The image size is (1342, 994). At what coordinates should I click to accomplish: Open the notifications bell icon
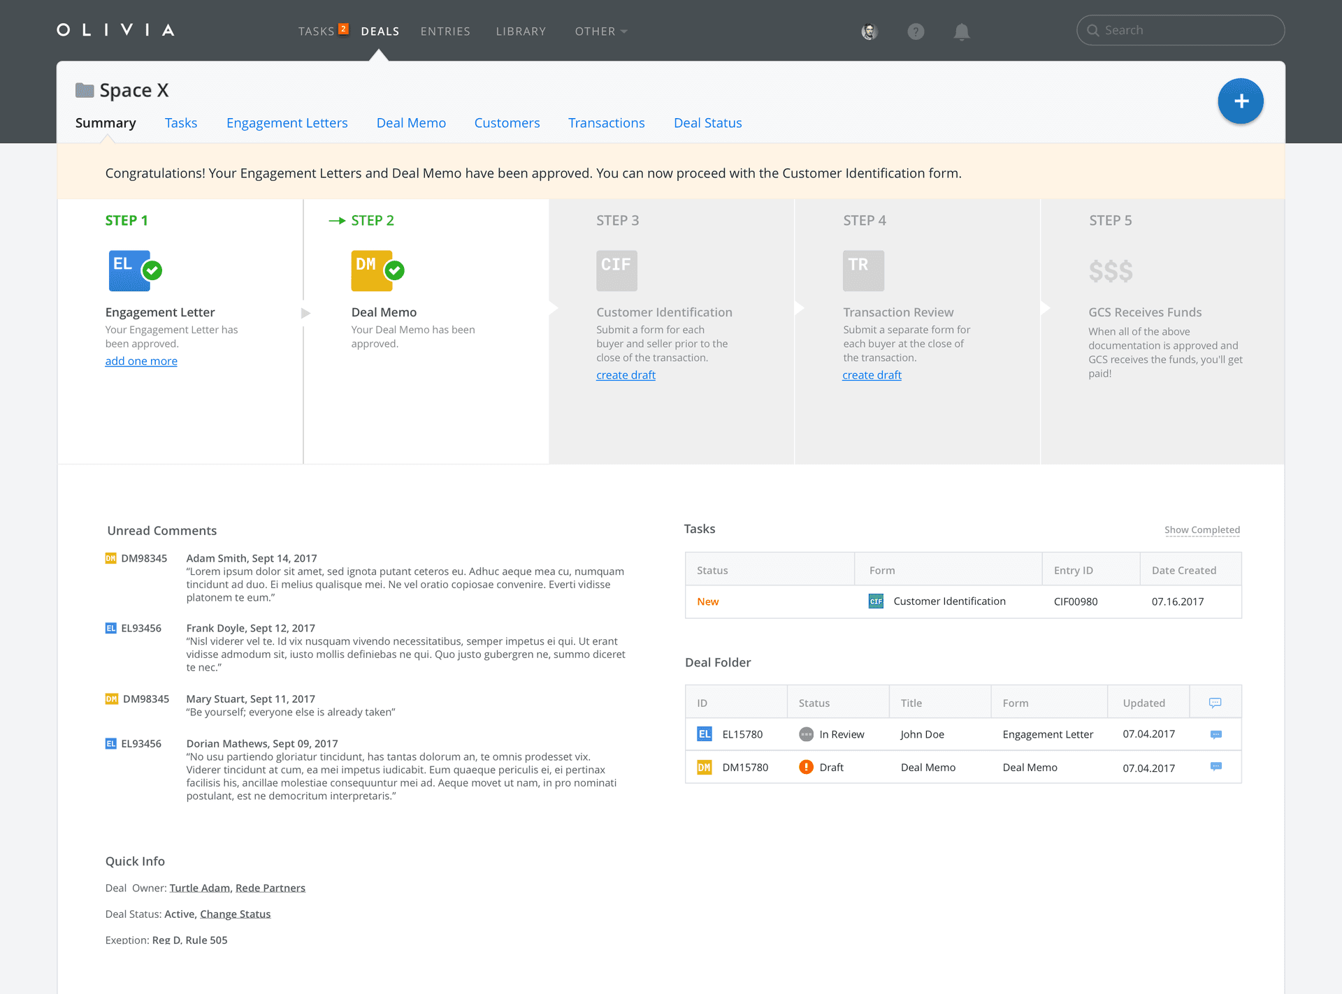962,31
